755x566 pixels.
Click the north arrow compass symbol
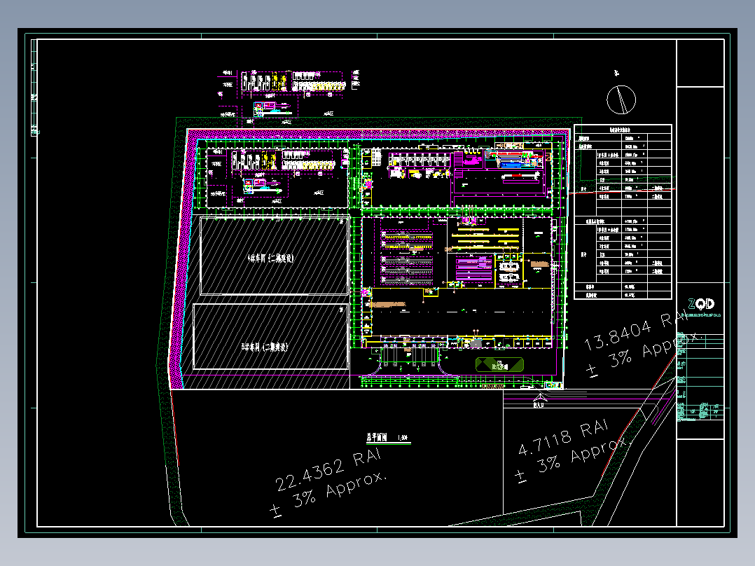[621, 99]
